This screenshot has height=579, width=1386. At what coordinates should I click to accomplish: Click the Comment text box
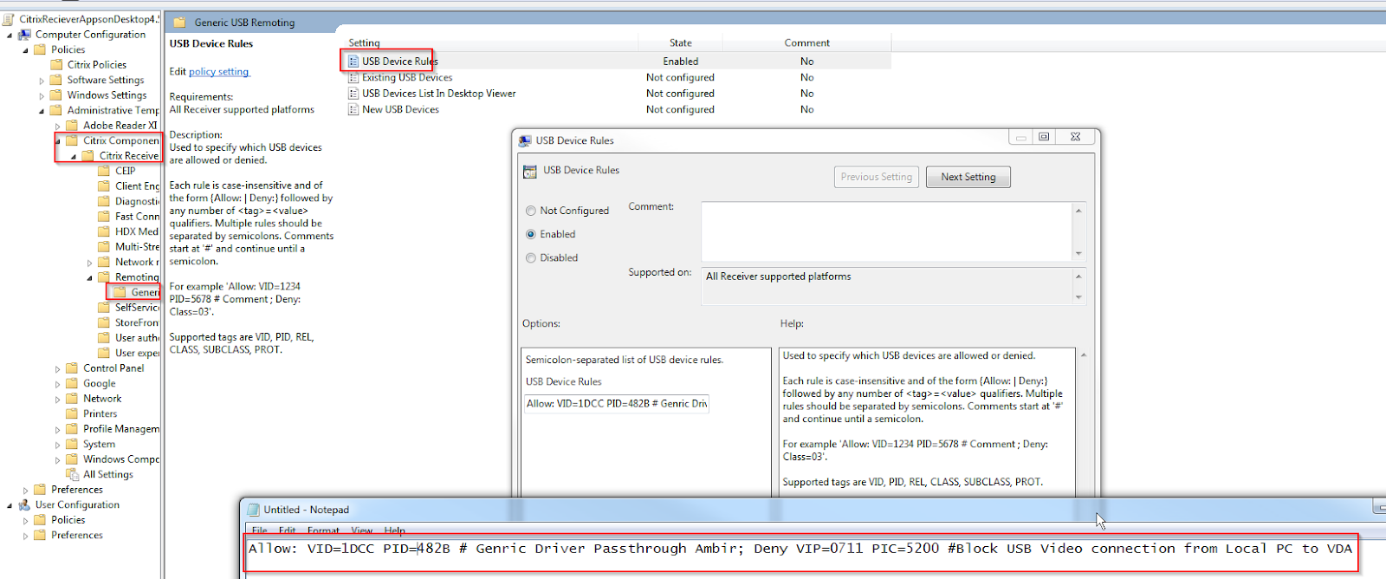pos(887,231)
